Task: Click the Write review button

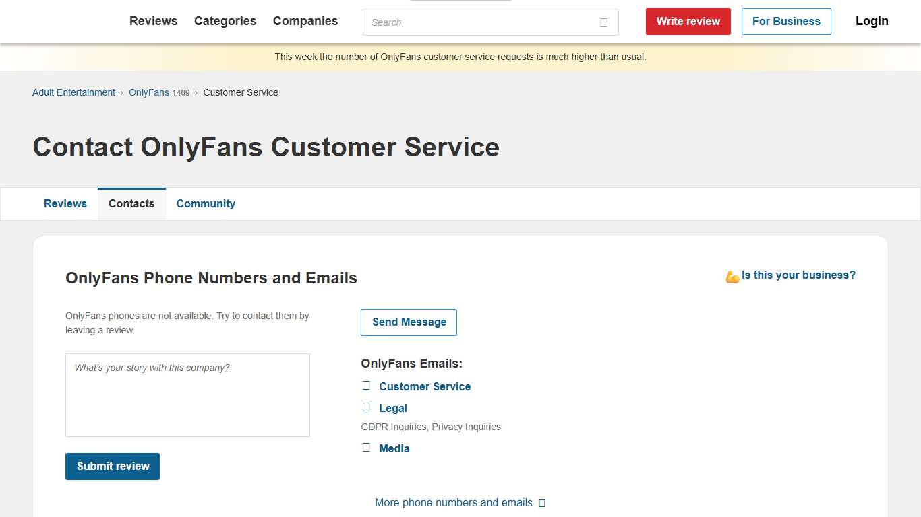Action: coord(688,21)
